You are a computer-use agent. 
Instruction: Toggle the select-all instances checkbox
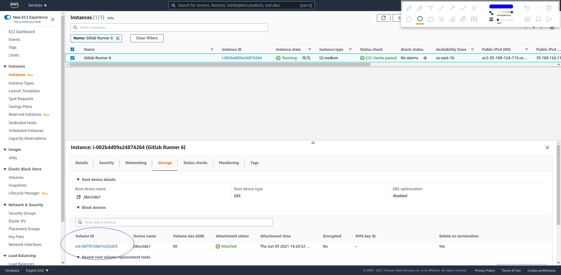point(72,49)
